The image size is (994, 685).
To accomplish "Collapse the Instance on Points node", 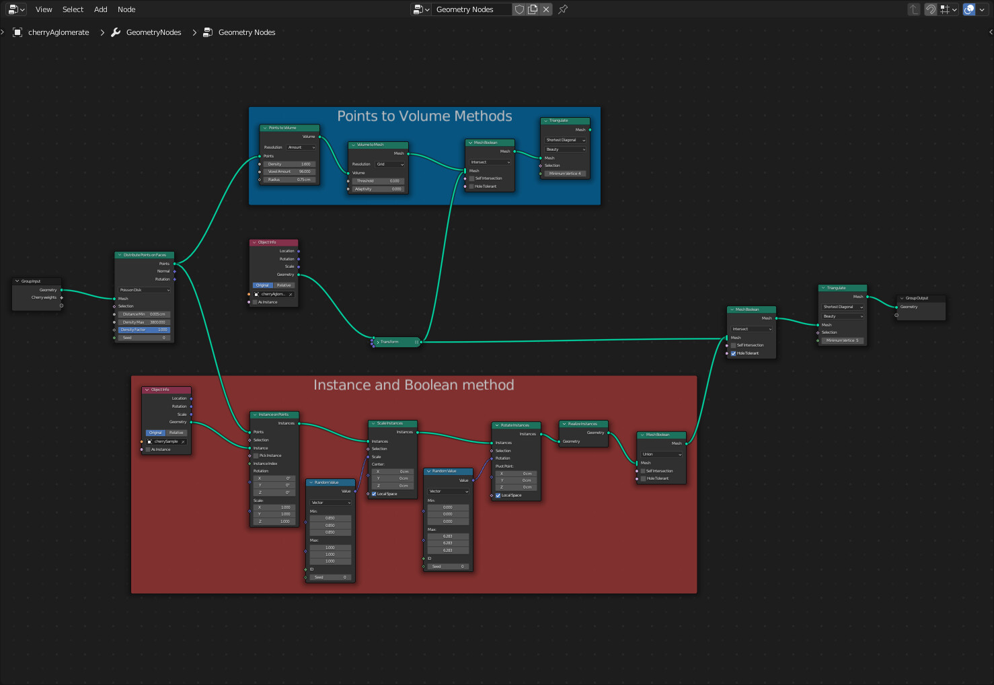I will click(254, 414).
